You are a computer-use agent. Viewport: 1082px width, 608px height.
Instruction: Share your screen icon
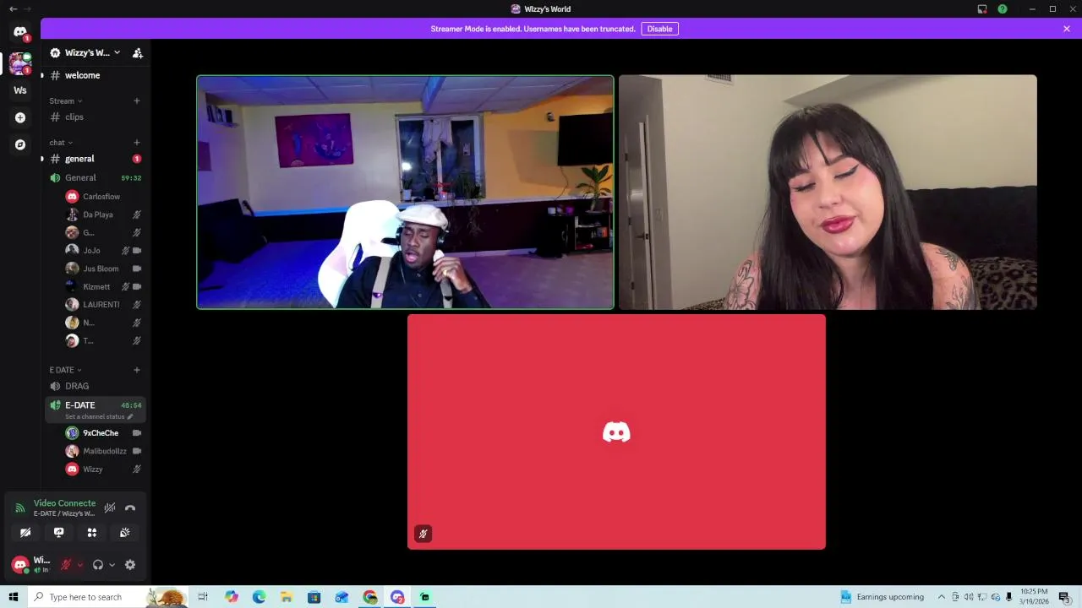tap(58, 533)
